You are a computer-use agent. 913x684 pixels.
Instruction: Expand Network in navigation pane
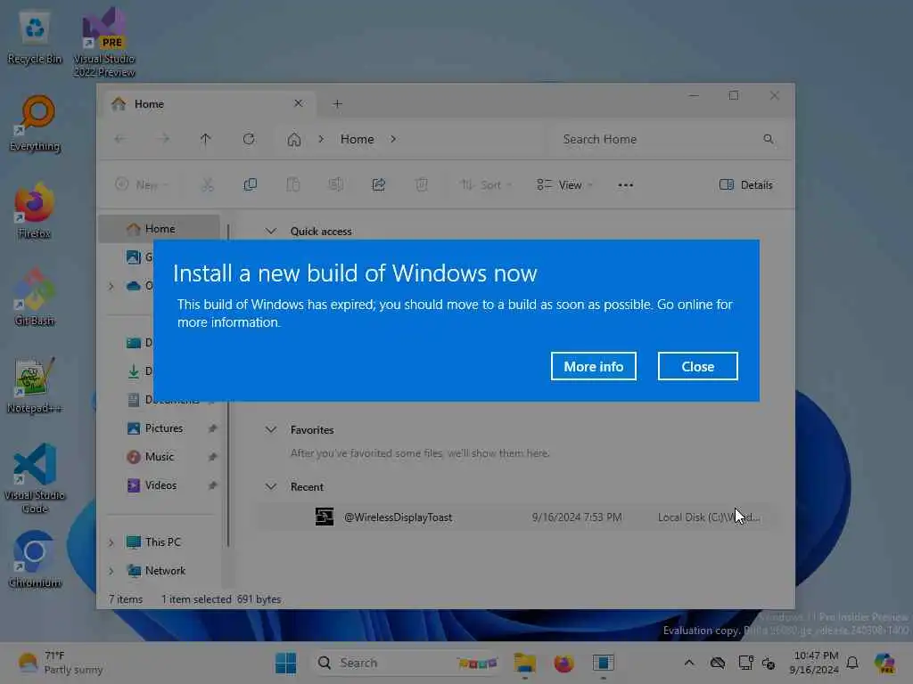pyautogui.click(x=111, y=571)
